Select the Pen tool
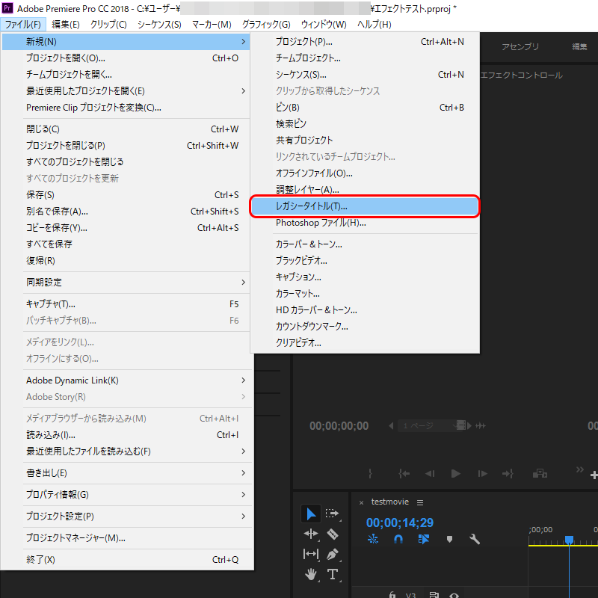598x598 pixels. click(333, 554)
